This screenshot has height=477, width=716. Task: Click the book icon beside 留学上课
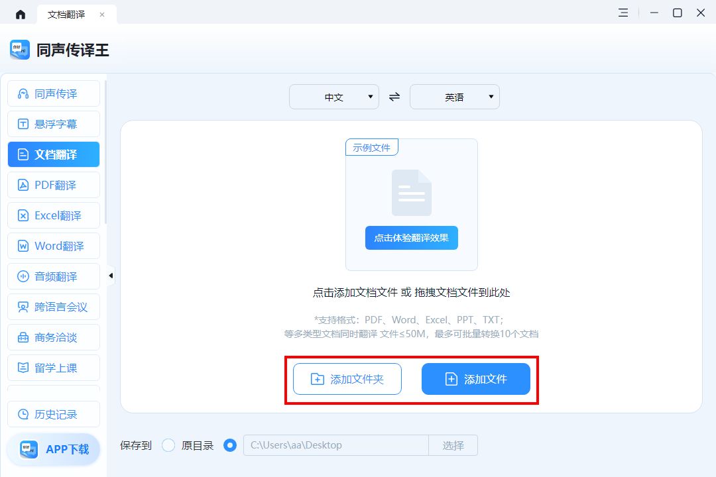coord(23,368)
